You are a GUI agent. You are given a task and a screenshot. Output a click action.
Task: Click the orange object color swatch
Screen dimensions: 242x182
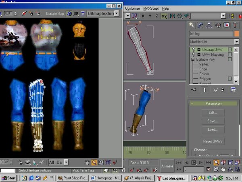click(x=236, y=34)
